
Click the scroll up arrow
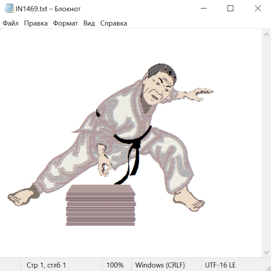coord(266,34)
